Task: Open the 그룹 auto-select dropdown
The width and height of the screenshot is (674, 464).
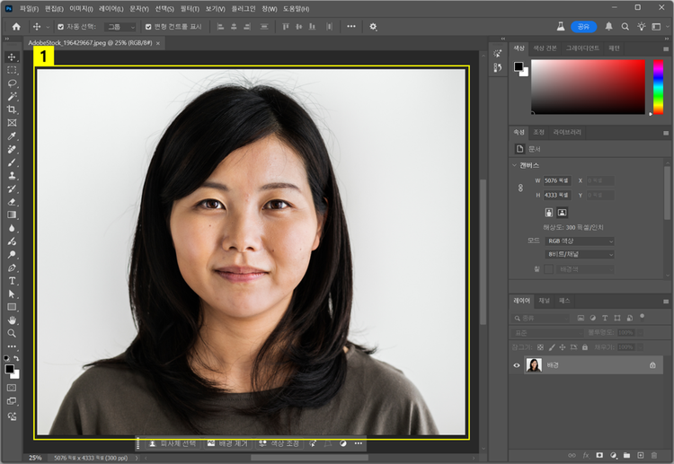Action: coord(120,27)
